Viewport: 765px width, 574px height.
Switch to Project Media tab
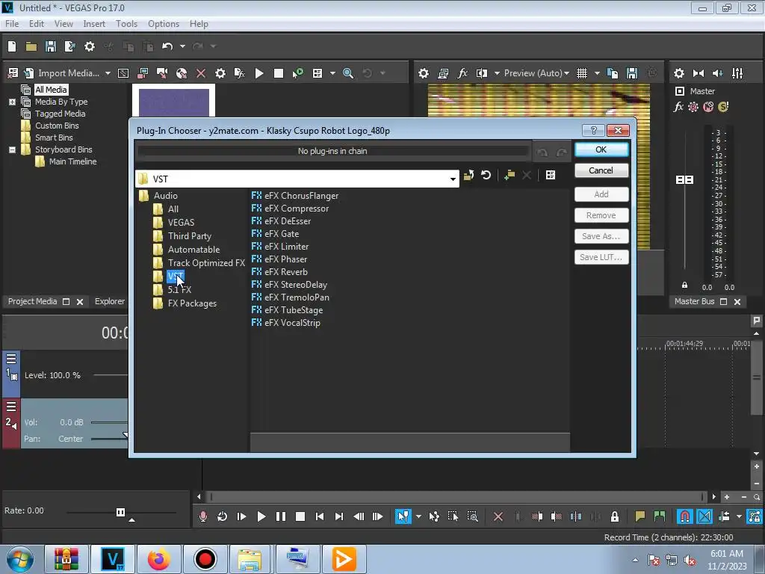32,302
